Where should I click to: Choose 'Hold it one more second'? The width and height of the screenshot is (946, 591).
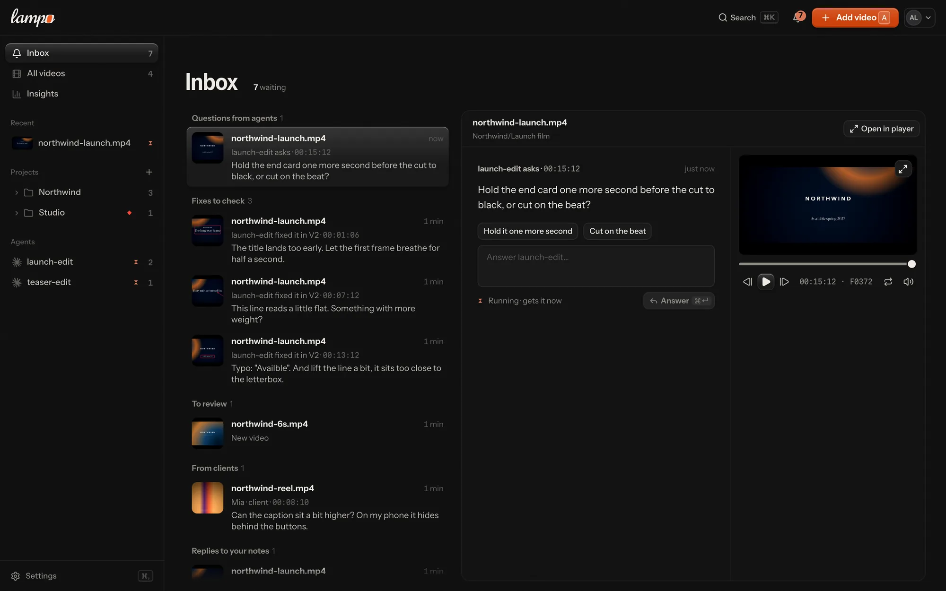pos(527,231)
